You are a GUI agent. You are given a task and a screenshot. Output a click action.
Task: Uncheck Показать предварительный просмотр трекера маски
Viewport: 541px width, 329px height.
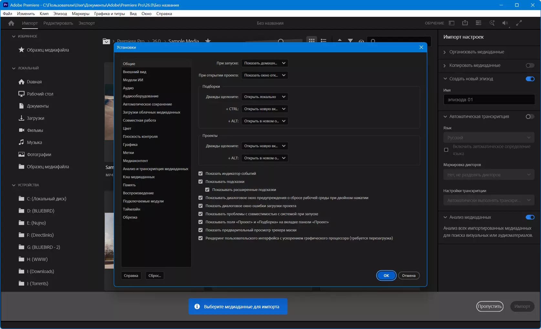tap(201, 230)
